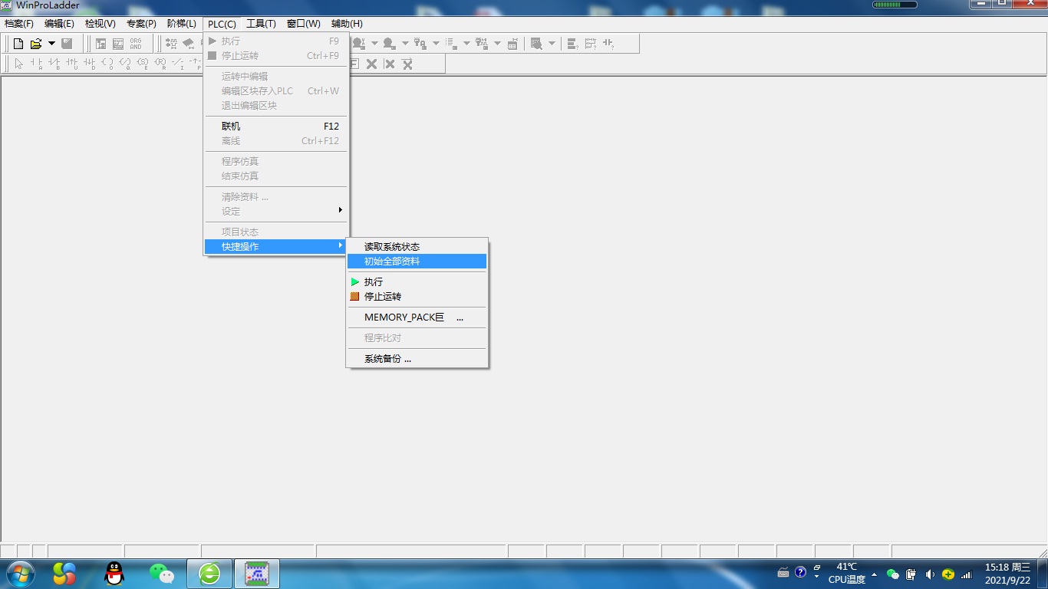Click the Windows Start button

click(19, 573)
